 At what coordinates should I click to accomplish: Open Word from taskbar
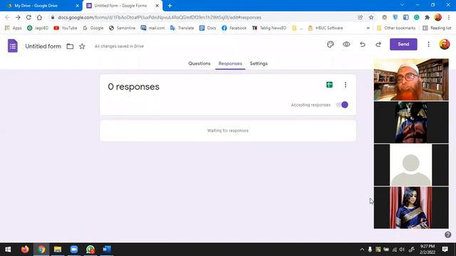(106, 250)
